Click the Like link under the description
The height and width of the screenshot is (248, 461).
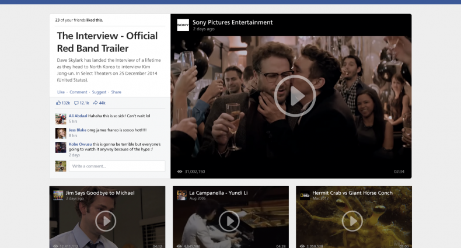(x=61, y=92)
